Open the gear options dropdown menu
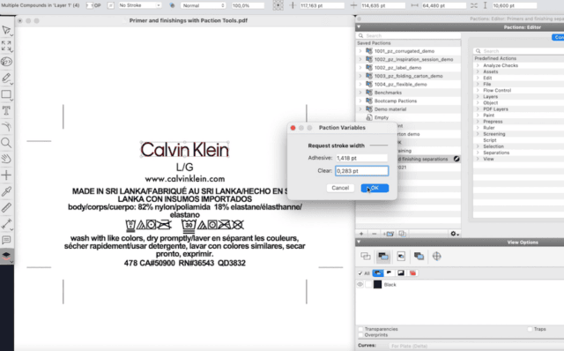This screenshot has height=351, width=564. pos(455,234)
